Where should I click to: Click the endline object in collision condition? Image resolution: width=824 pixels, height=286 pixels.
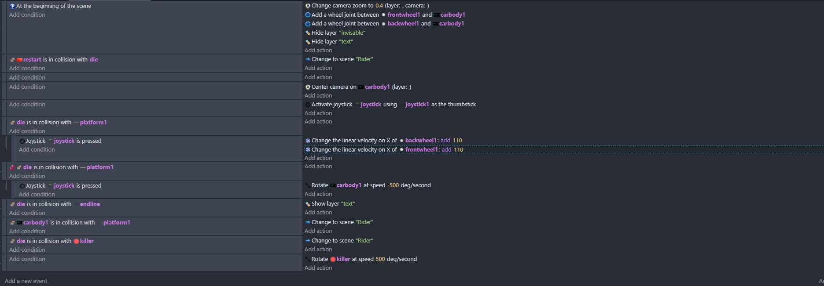[90, 204]
